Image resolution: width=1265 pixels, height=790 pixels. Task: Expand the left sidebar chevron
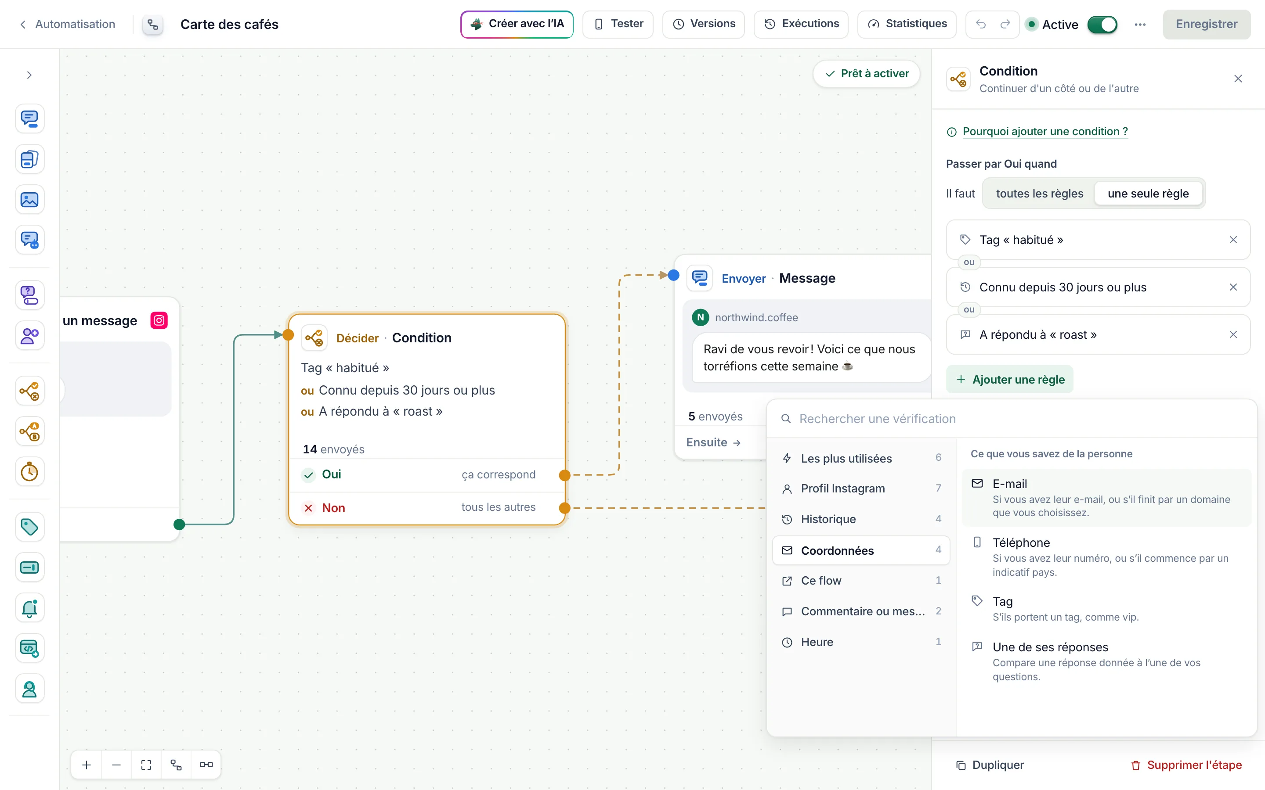(x=29, y=75)
